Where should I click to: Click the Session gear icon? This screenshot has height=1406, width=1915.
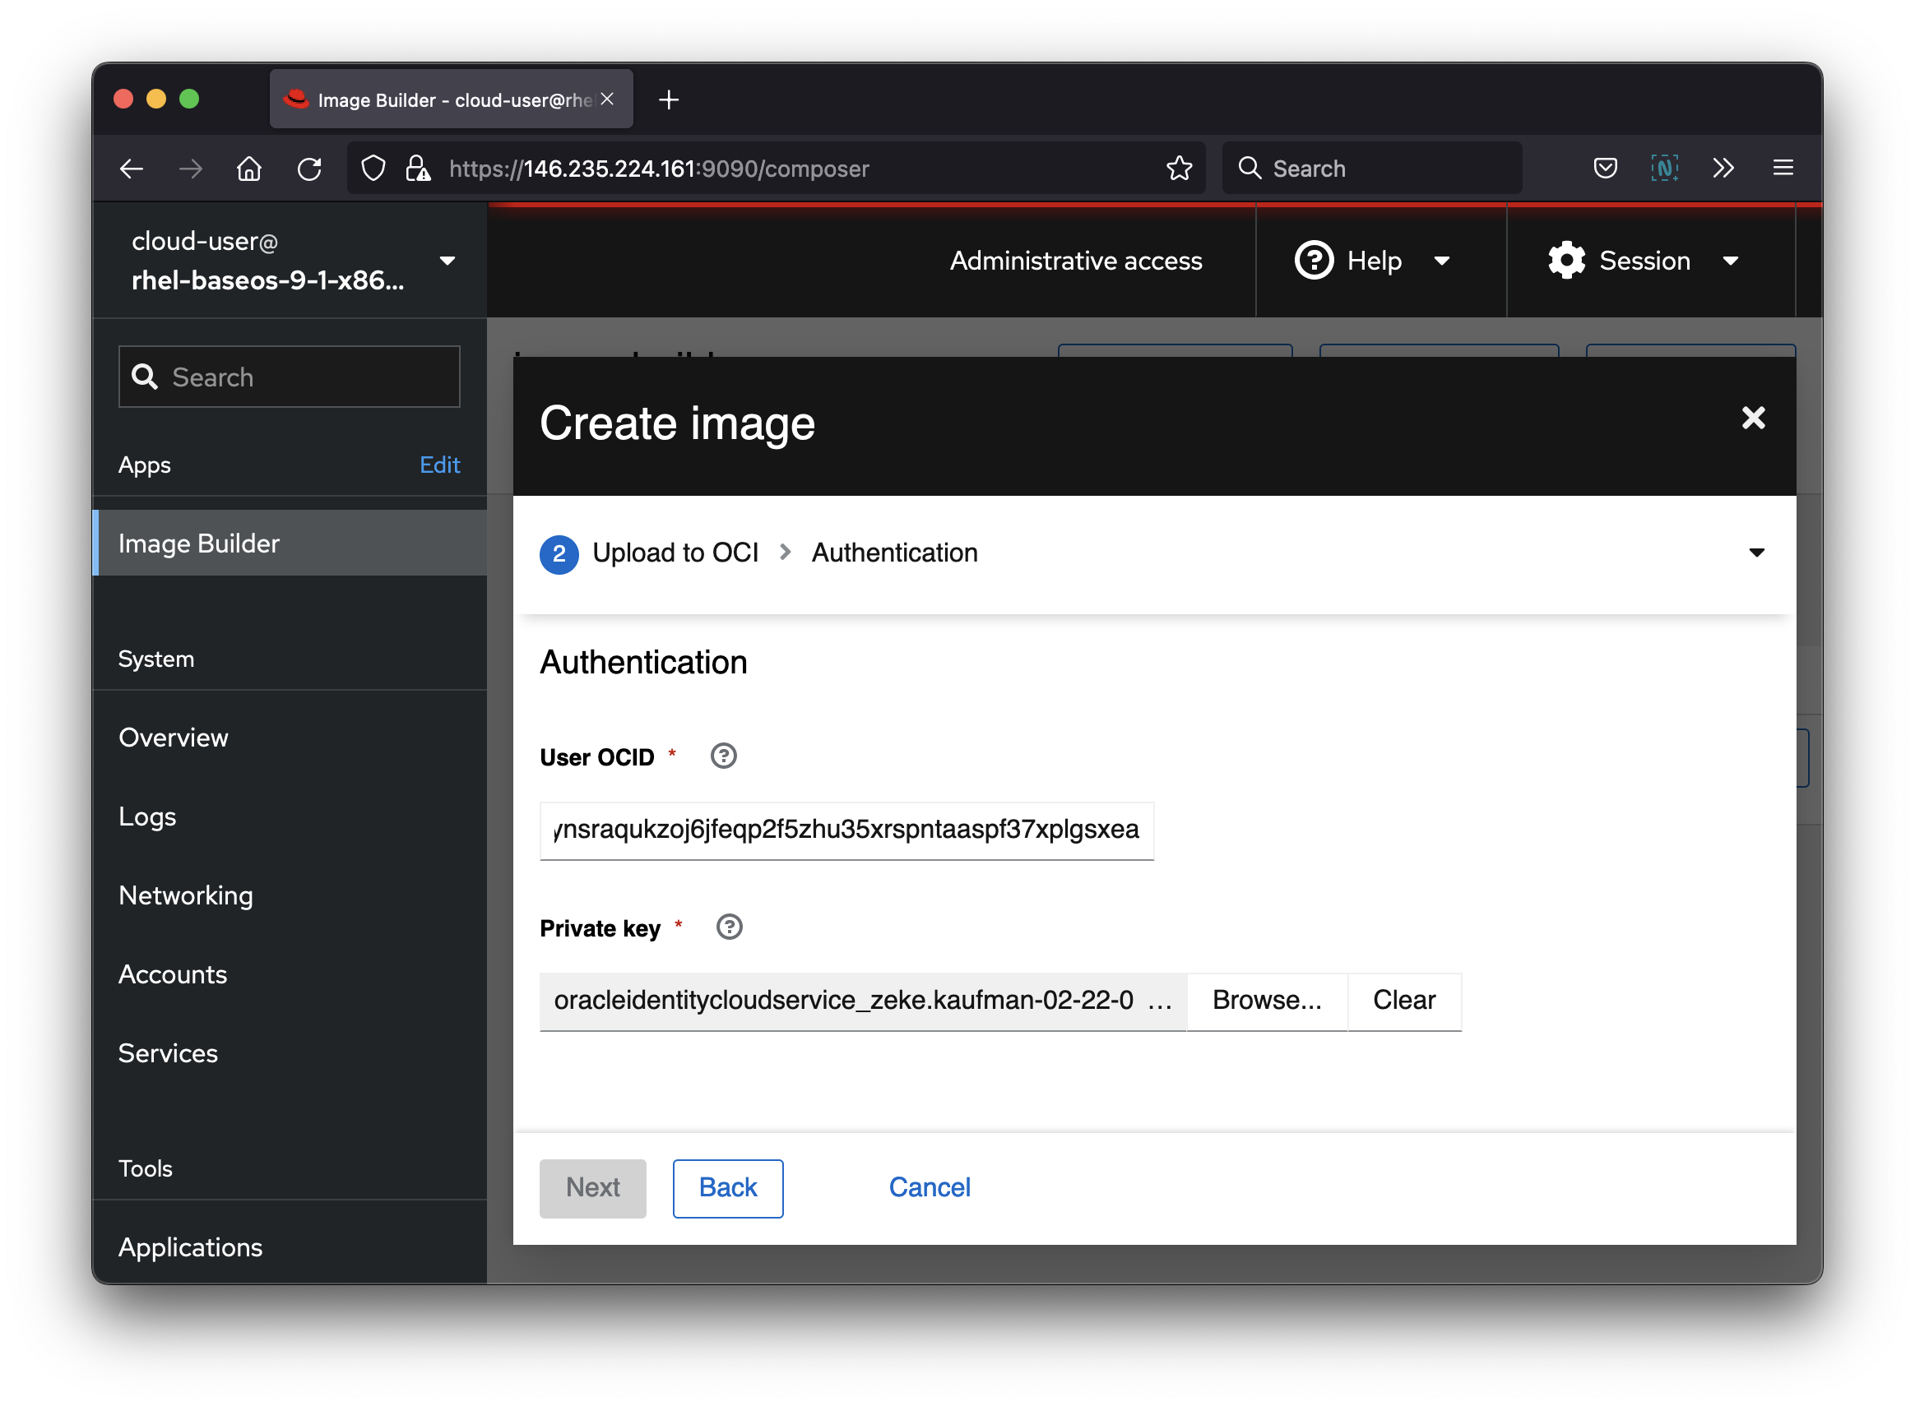pos(1567,261)
